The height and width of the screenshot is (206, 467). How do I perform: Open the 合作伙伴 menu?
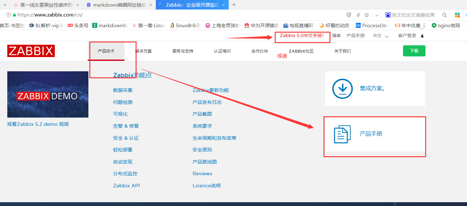pos(260,51)
